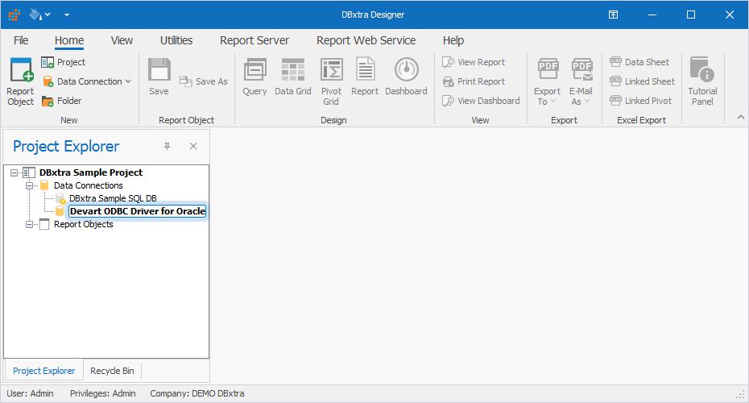Click 'Company: DEMO DBxtra' status text
This screenshot has height=403, width=749.
(197, 393)
